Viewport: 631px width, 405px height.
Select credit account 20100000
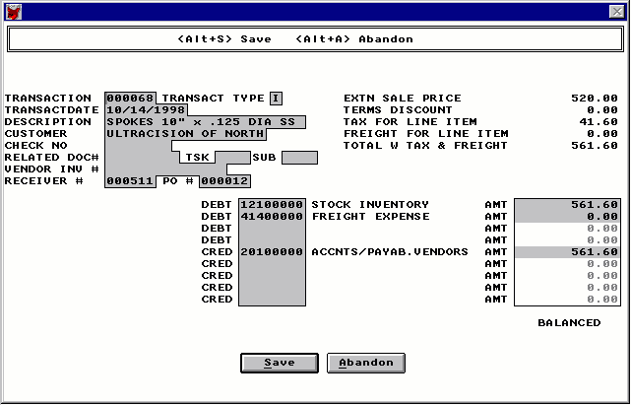point(272,252)
